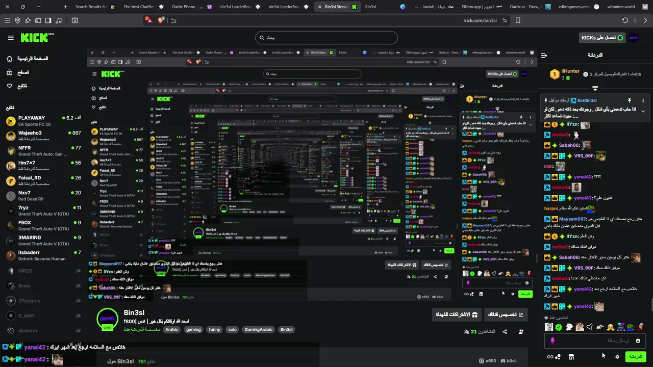Image resolution: width=653 pixels, height=367 pixels.
Task: Expand the pinned message chevron
Action: 643,111
